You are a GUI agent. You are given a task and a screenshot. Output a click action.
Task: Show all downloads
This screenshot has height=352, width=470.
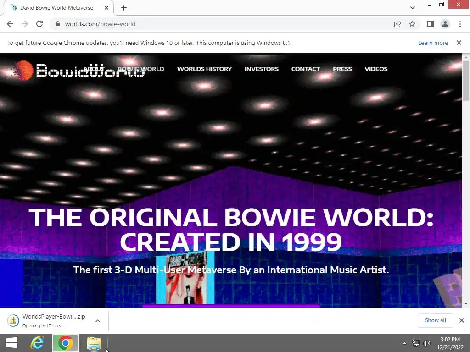(x=435, y=320)
